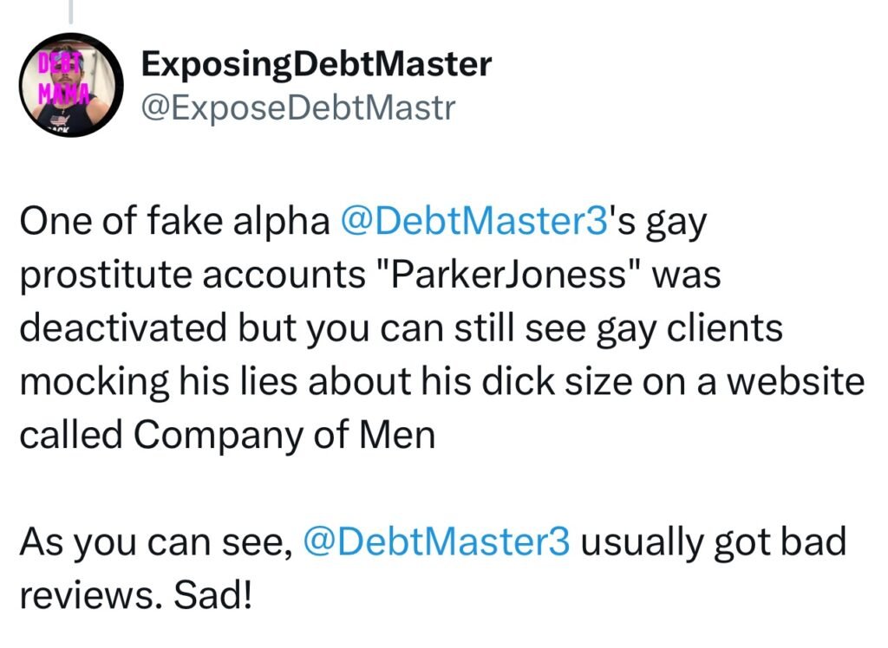888x648 pixels.
Task: Click the thread connector line above avatar
Action: click(x=71, y=11)
